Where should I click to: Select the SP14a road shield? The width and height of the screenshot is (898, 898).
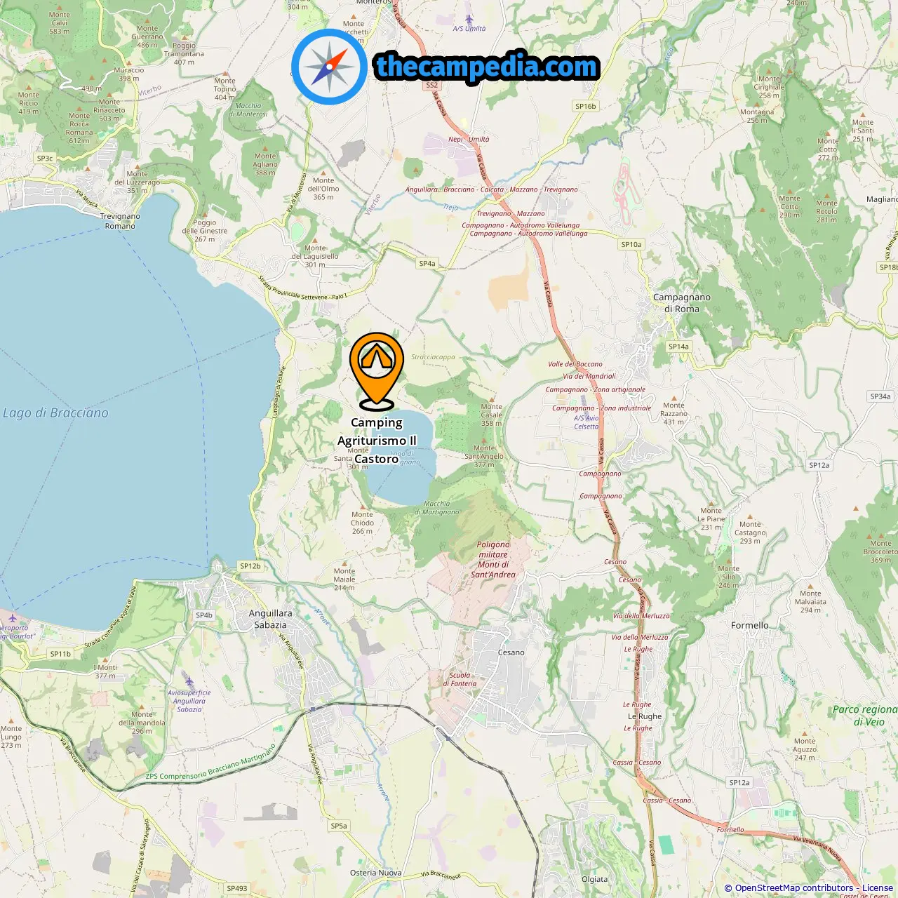678,347
